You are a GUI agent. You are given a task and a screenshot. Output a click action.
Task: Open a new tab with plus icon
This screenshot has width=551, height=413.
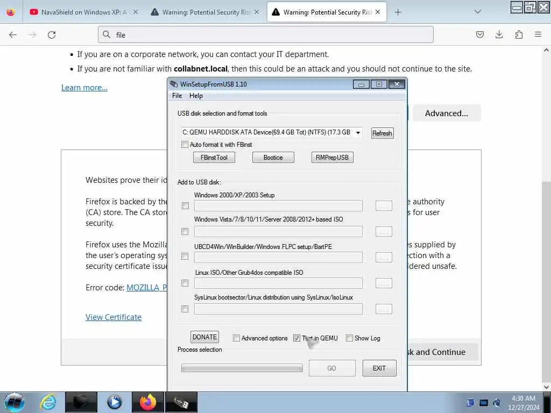(398, 12)
